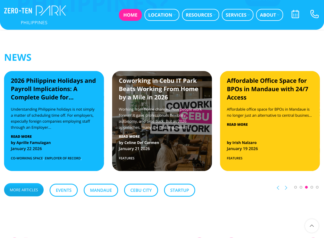
Task: Filter news by Mandaue tag
Action: point(101,190)
